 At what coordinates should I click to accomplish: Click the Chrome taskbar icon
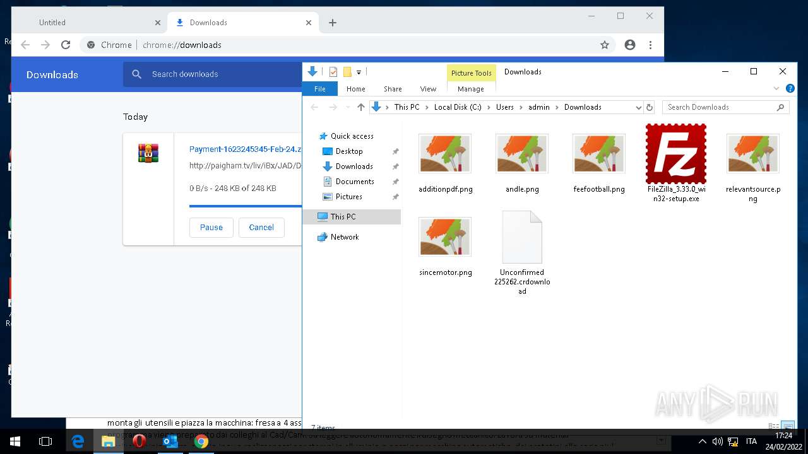click(x=201, y=441)
